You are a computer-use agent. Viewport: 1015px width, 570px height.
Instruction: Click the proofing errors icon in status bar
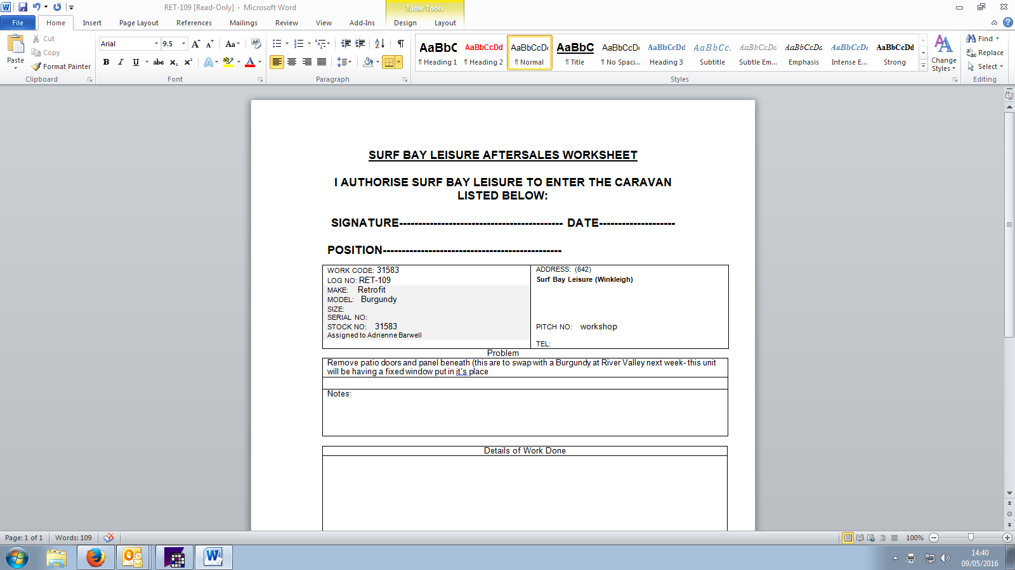tap(109, 538)
